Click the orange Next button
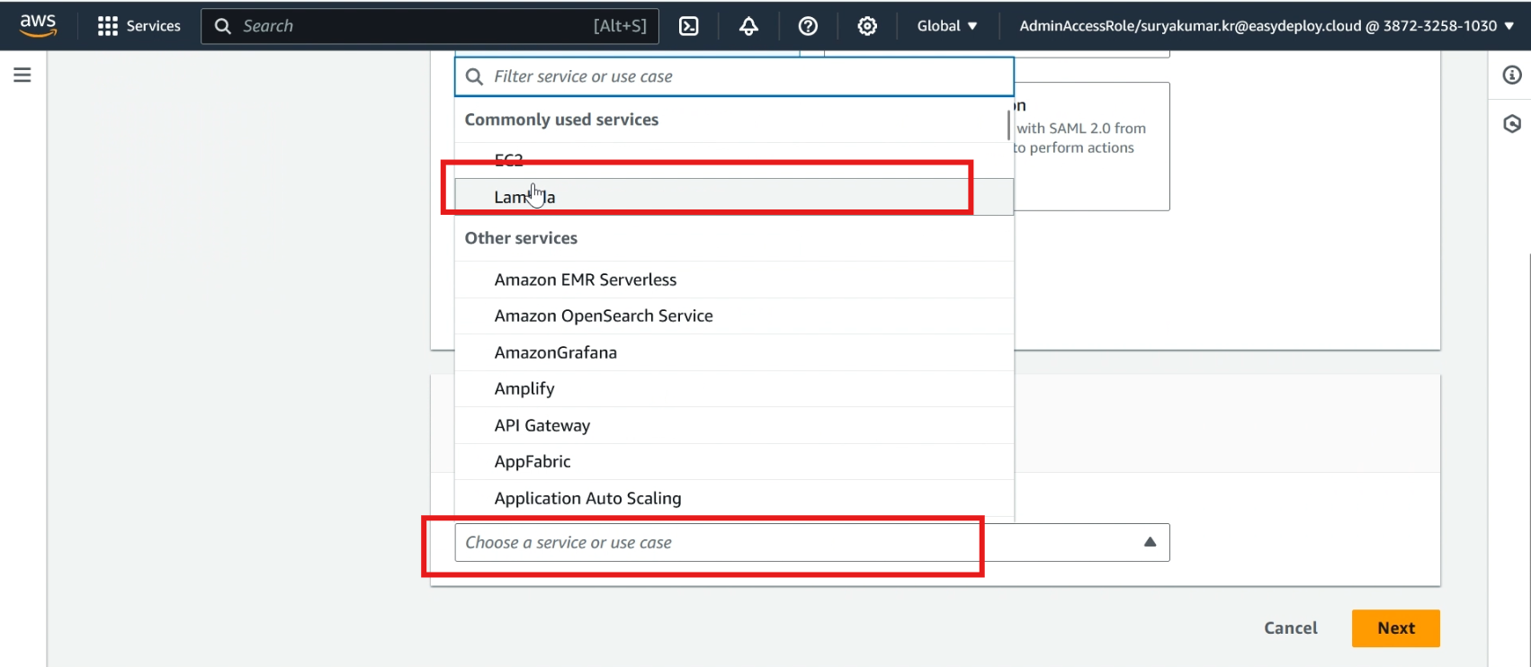This screenshot has width=1531, height=667. tap(1396, 628)
